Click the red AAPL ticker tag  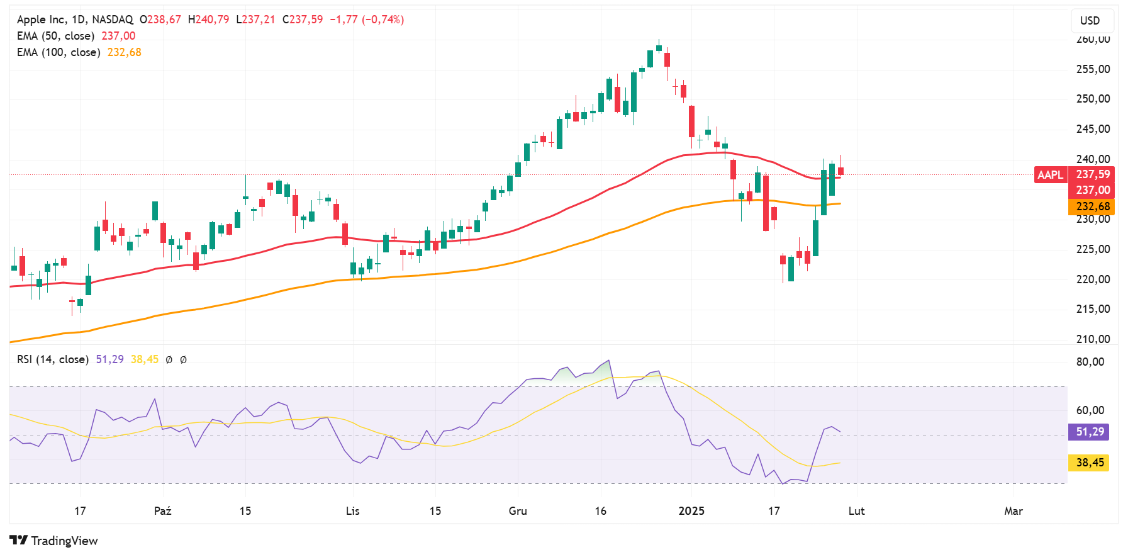click(x=1050, y=175)
